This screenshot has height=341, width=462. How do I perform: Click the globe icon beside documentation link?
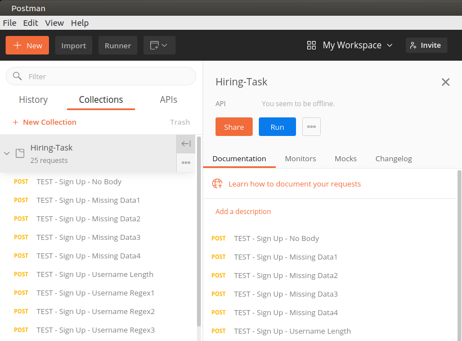[217, 184]
